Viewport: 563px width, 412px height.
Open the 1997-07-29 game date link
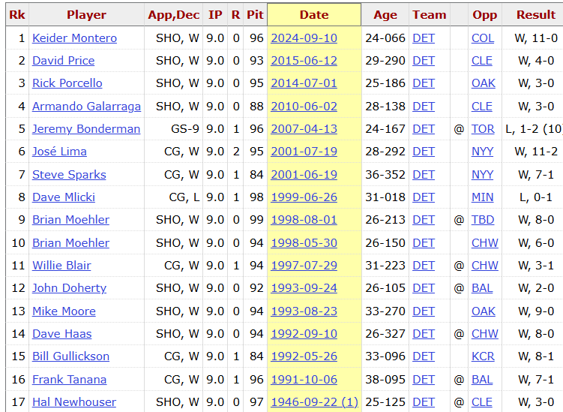coord(304,266)
